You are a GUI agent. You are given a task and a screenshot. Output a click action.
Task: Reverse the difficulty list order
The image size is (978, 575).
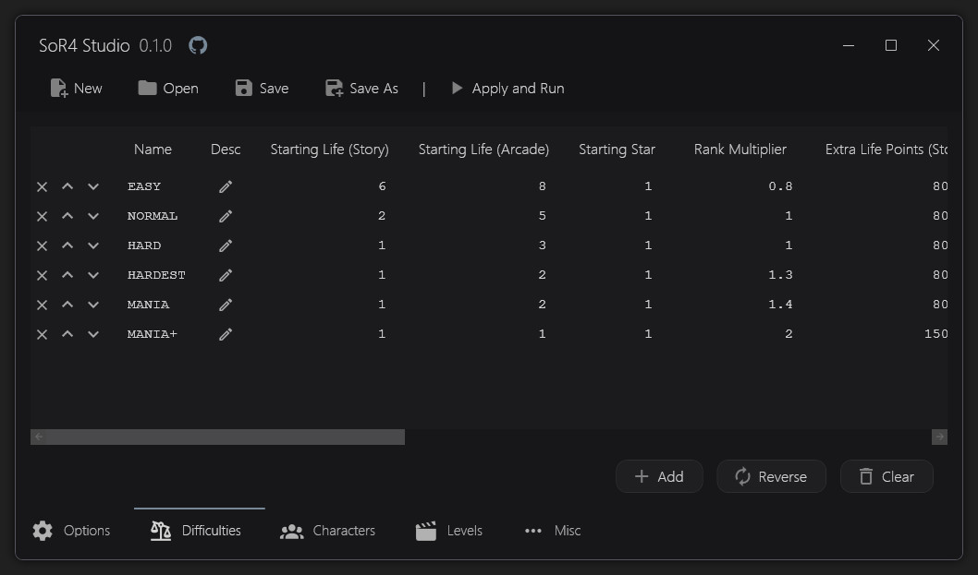point(771,477)
